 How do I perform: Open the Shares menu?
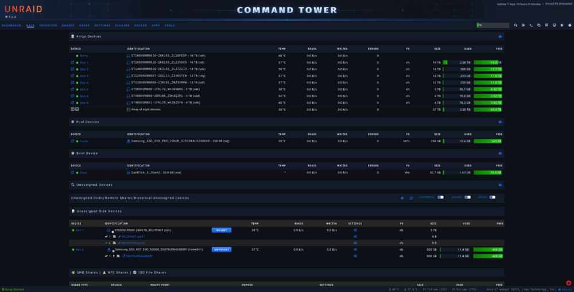[x=68, y=26]
